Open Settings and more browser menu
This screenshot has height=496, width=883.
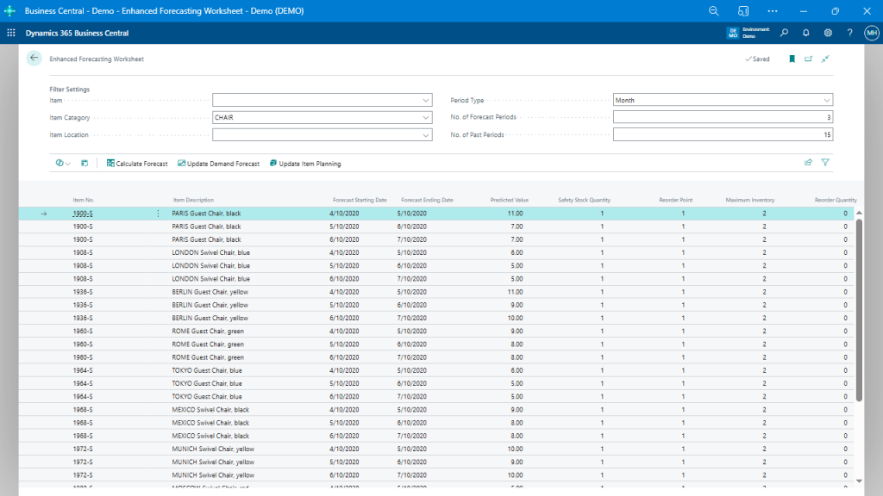click(772, 10)
